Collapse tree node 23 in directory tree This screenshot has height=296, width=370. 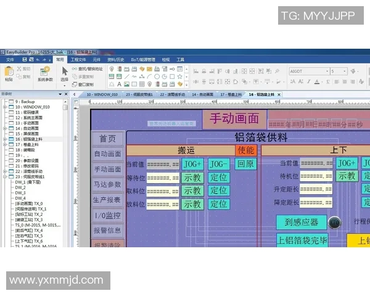(4, 176)
